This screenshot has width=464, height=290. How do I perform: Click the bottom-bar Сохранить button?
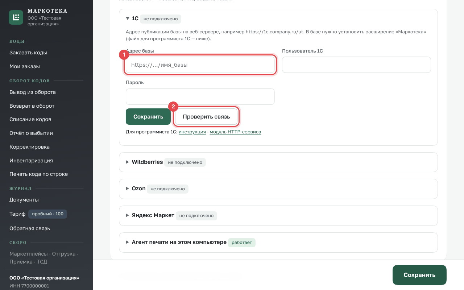point(419,275)
